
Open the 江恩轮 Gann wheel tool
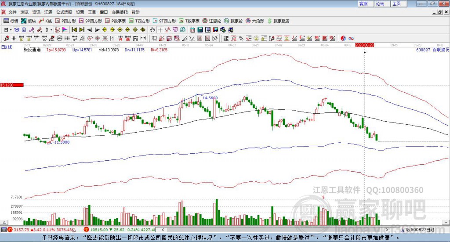[x=212, y=21]
